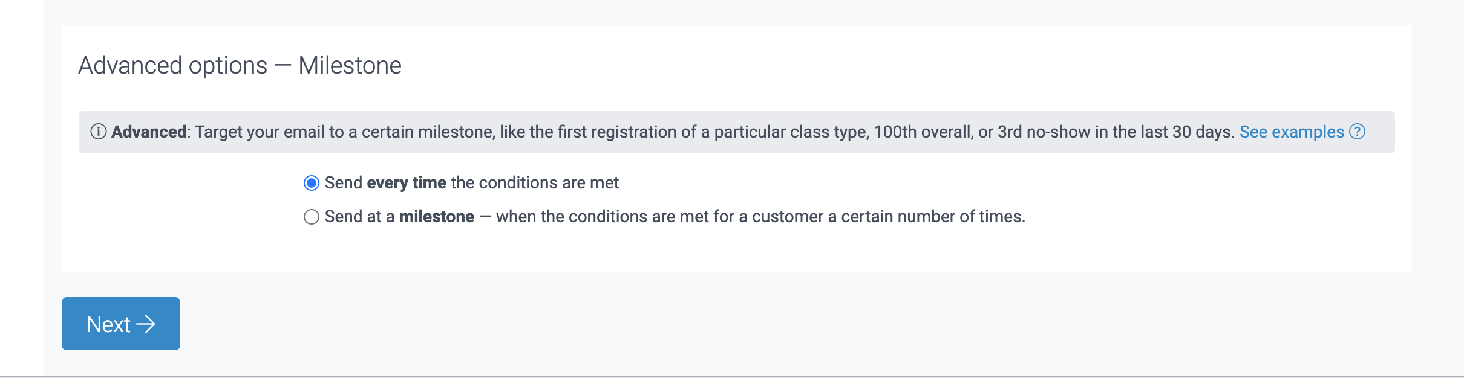Click the Advanced options — Milestone heading
The width and height of the screenshot is (1464, 378).
(x=240, y=65)
